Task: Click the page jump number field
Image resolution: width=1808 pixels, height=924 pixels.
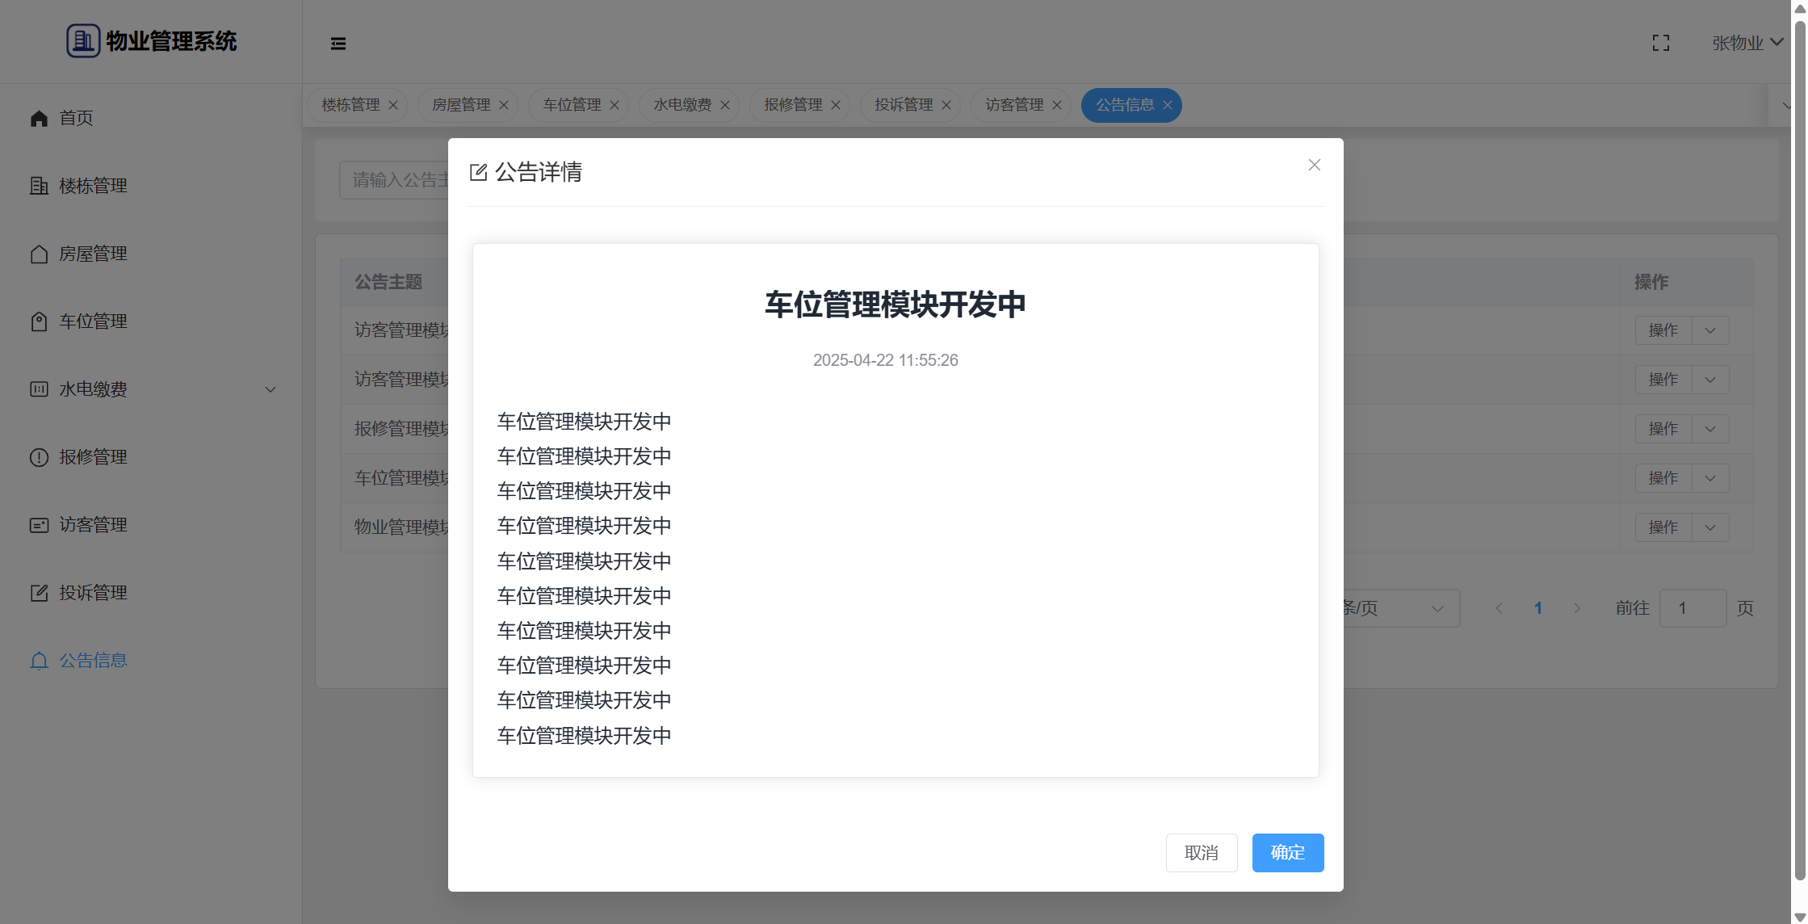Action: 1692,608
